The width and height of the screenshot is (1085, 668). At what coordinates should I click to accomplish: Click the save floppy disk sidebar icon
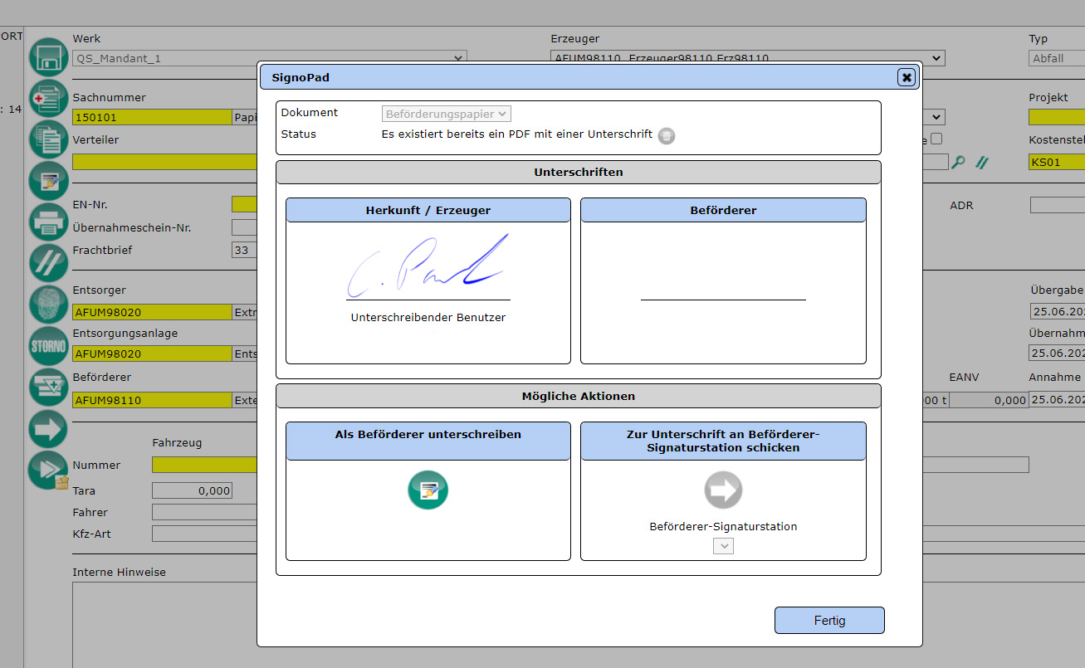coord(48,58)
